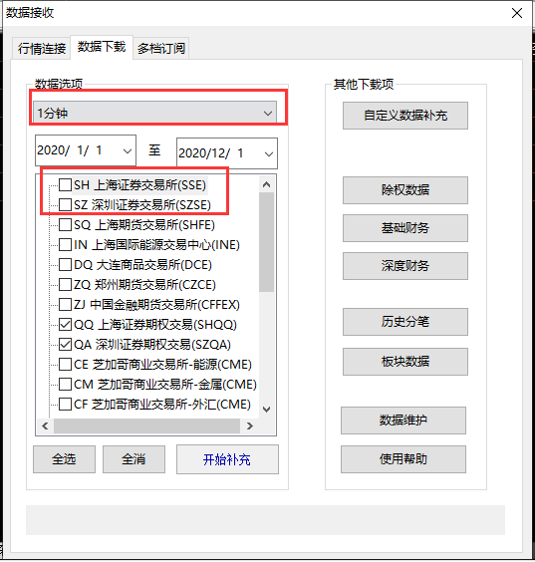The height and width of the screenshot is (562, 535).
Task: Click horizontal scrollbar thumb of exchange list
Action: [146, 425]
